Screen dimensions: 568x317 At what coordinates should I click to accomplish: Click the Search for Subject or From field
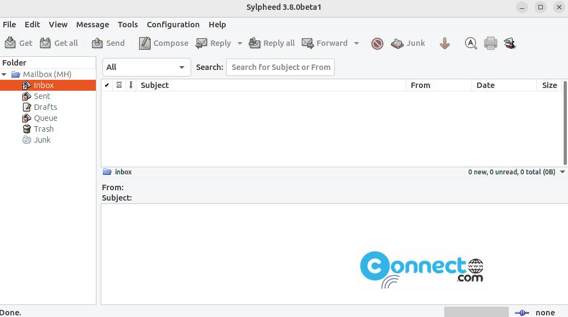coord(280,67)
